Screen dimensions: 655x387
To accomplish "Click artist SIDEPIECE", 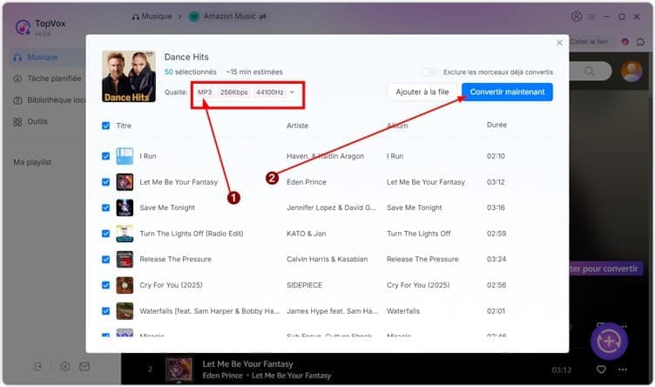I will pos(305,285).
